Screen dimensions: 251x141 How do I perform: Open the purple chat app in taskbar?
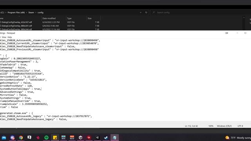click(x=12, y=137)
